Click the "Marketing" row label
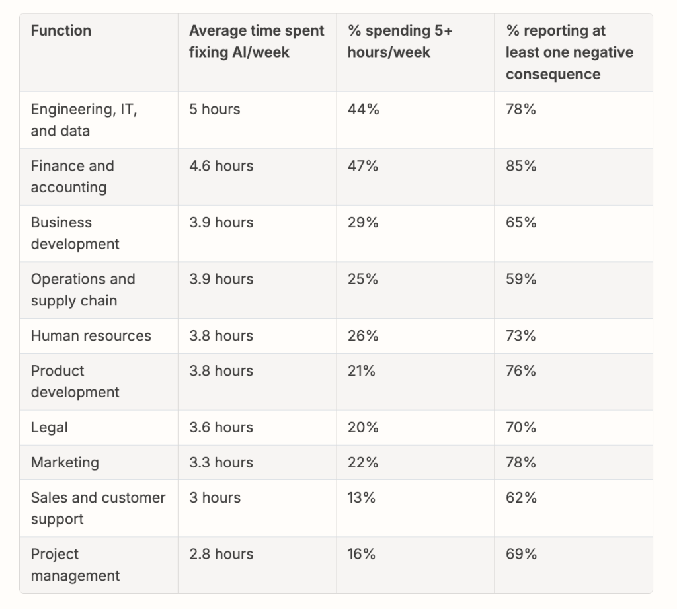Image resolution: width=677 pixels, height=609 pixels. (65, 462)
